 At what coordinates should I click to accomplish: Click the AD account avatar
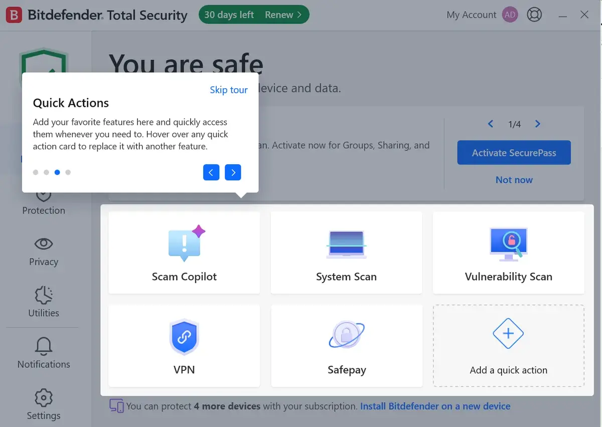point(510,15)
